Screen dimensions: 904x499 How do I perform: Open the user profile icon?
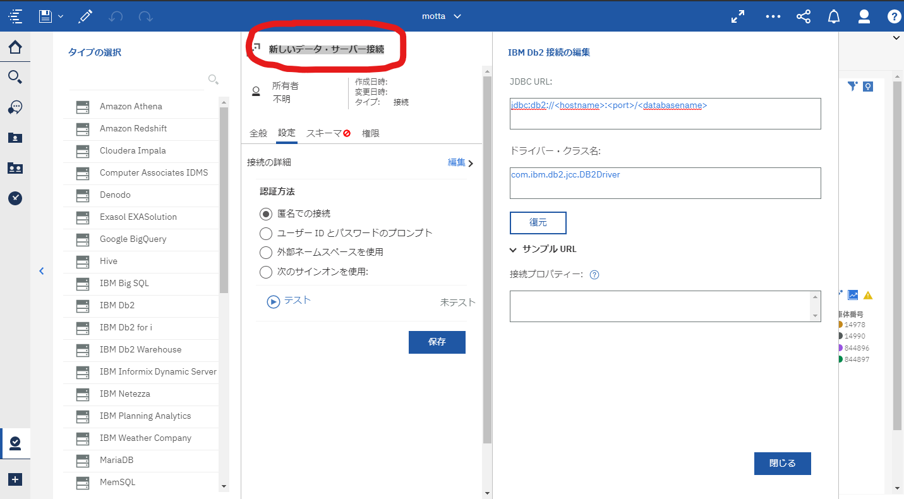(x=864, y=16)
